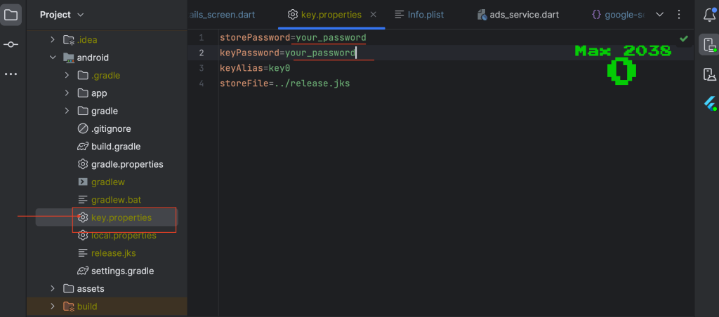The height and width of the screenshot is (317, 719).
Task: Switch to the Info.plist tab
Action: [419, 15]
